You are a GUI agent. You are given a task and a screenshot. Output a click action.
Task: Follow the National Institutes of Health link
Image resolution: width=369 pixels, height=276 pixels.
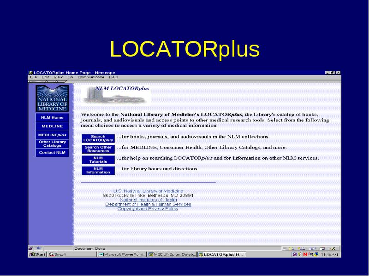pyautogui.click(x=148, y=200)
